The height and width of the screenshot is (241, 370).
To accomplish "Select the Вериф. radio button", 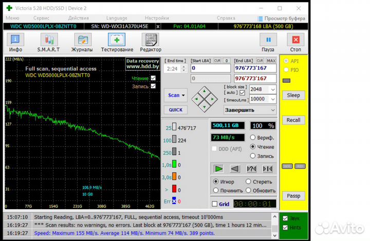I will click(253, 137).
